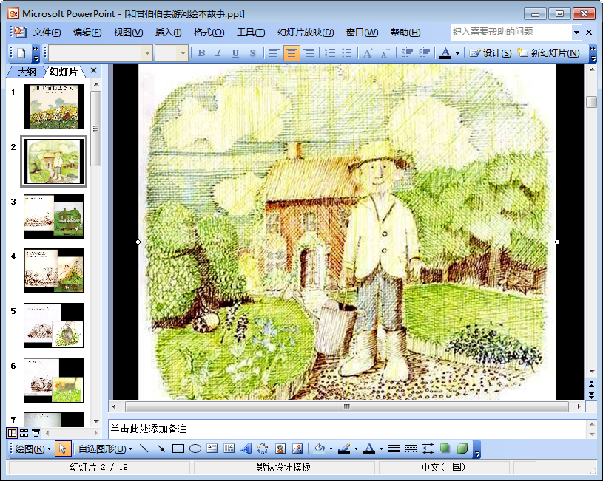Decrease indent level icon
Image resolution: width=603 pixels, height=481 pixels.
[x=407, y=53]
